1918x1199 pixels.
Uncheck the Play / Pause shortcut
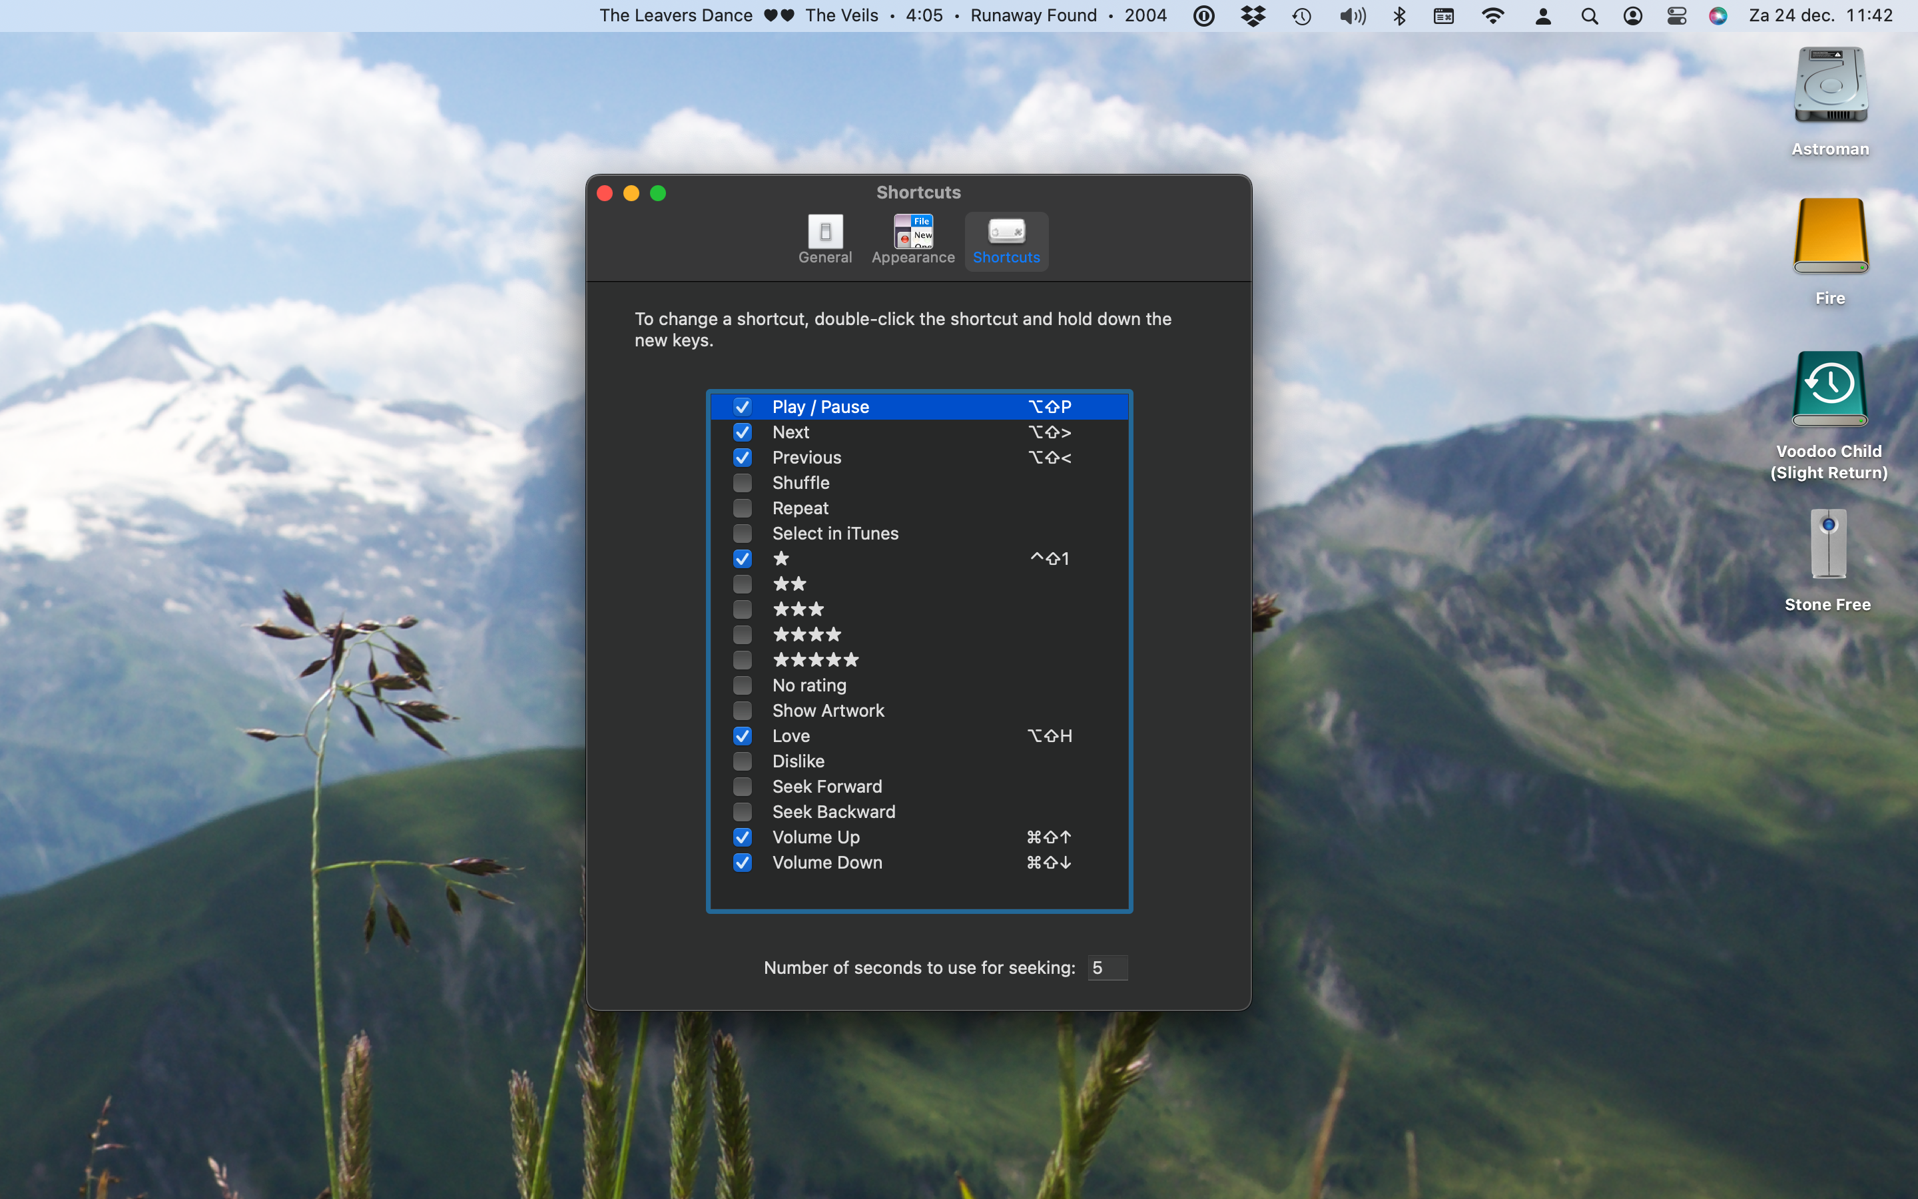[742, 407]
